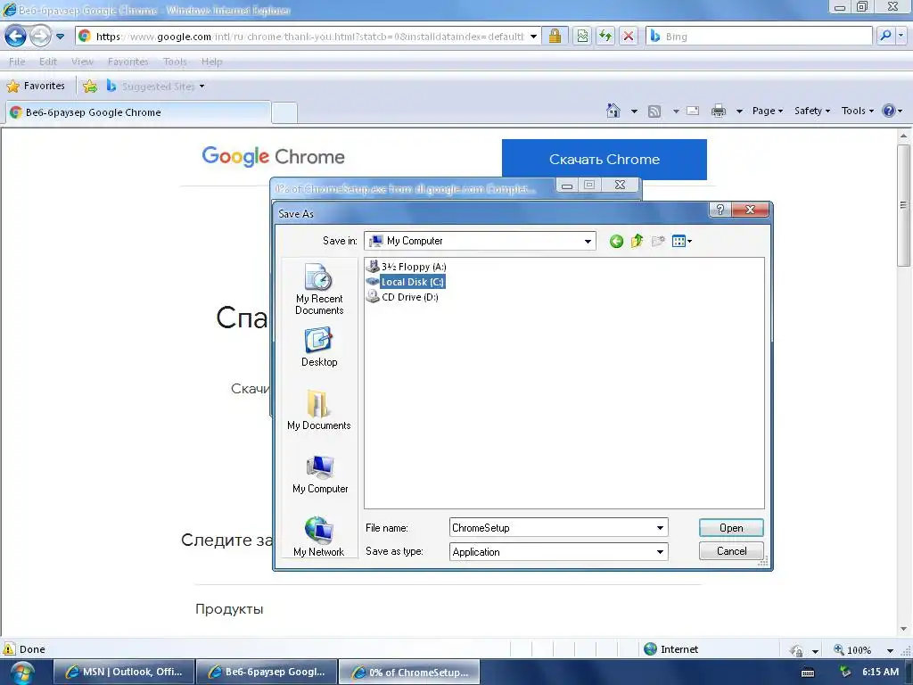913x685 pixels.
Task: Click the page vertical scrollbar down arrow
Action: click(x=904, y=629)
